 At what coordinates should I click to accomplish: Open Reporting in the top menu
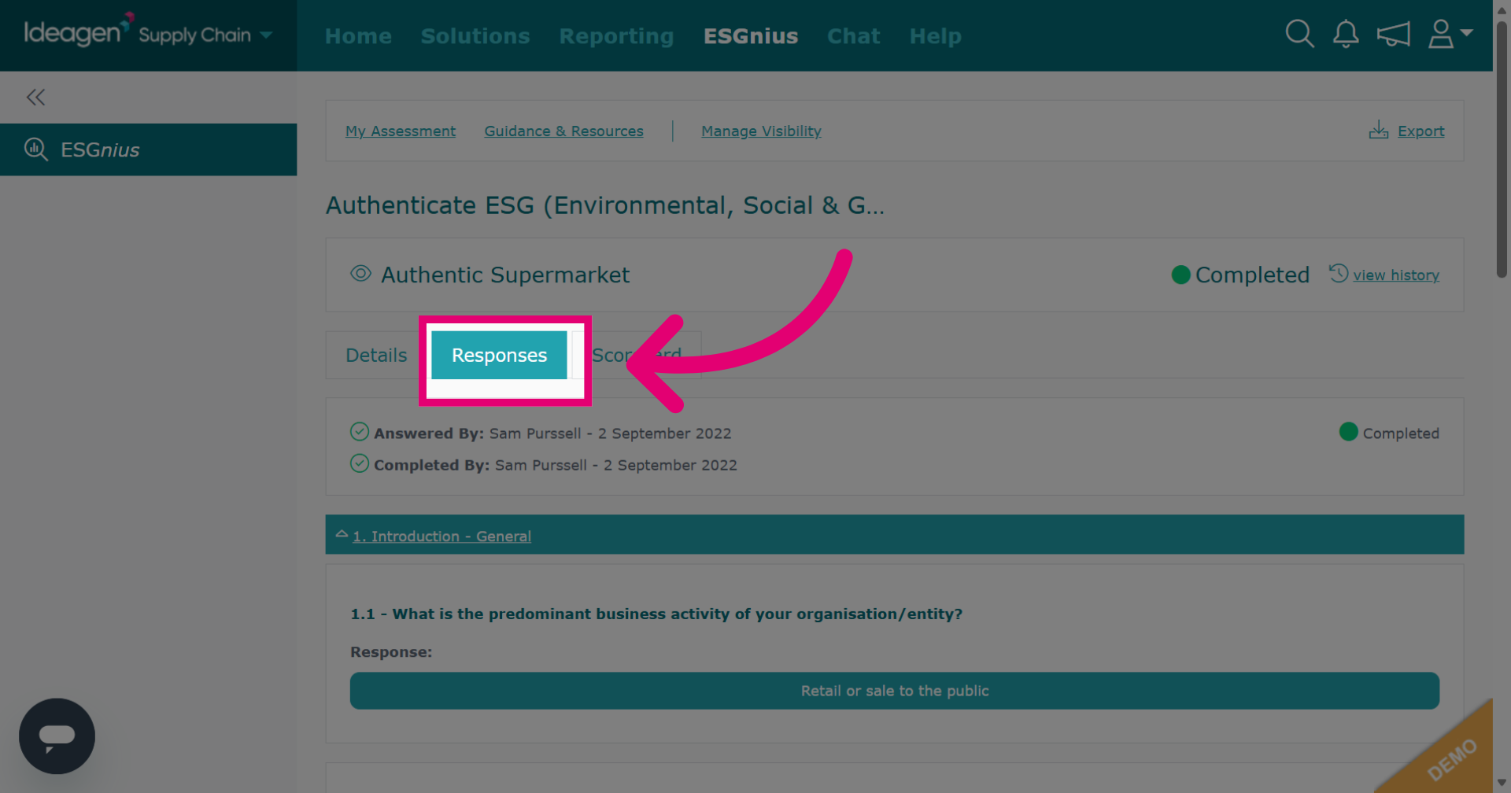(616, 35)
